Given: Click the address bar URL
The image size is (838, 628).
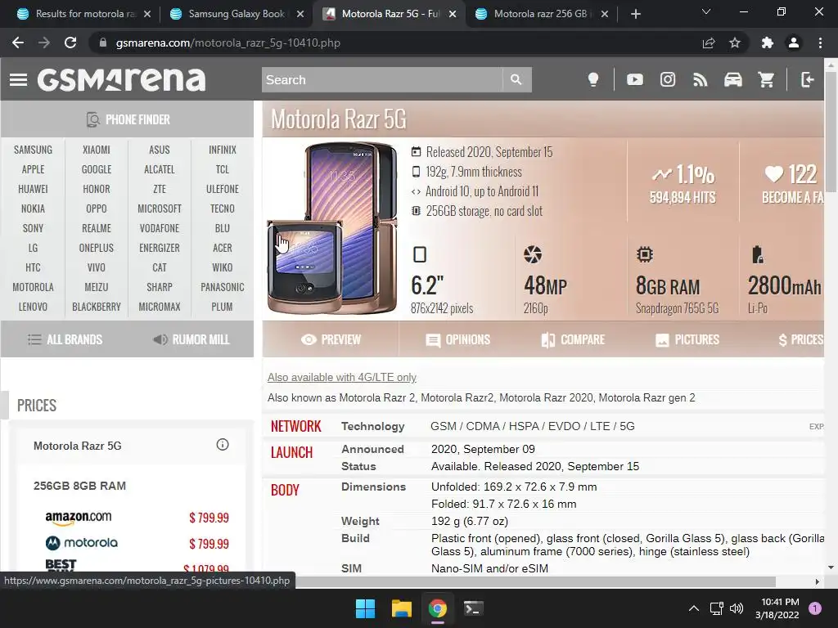Looking at the screenshot, I should click(x=228, y=43).
